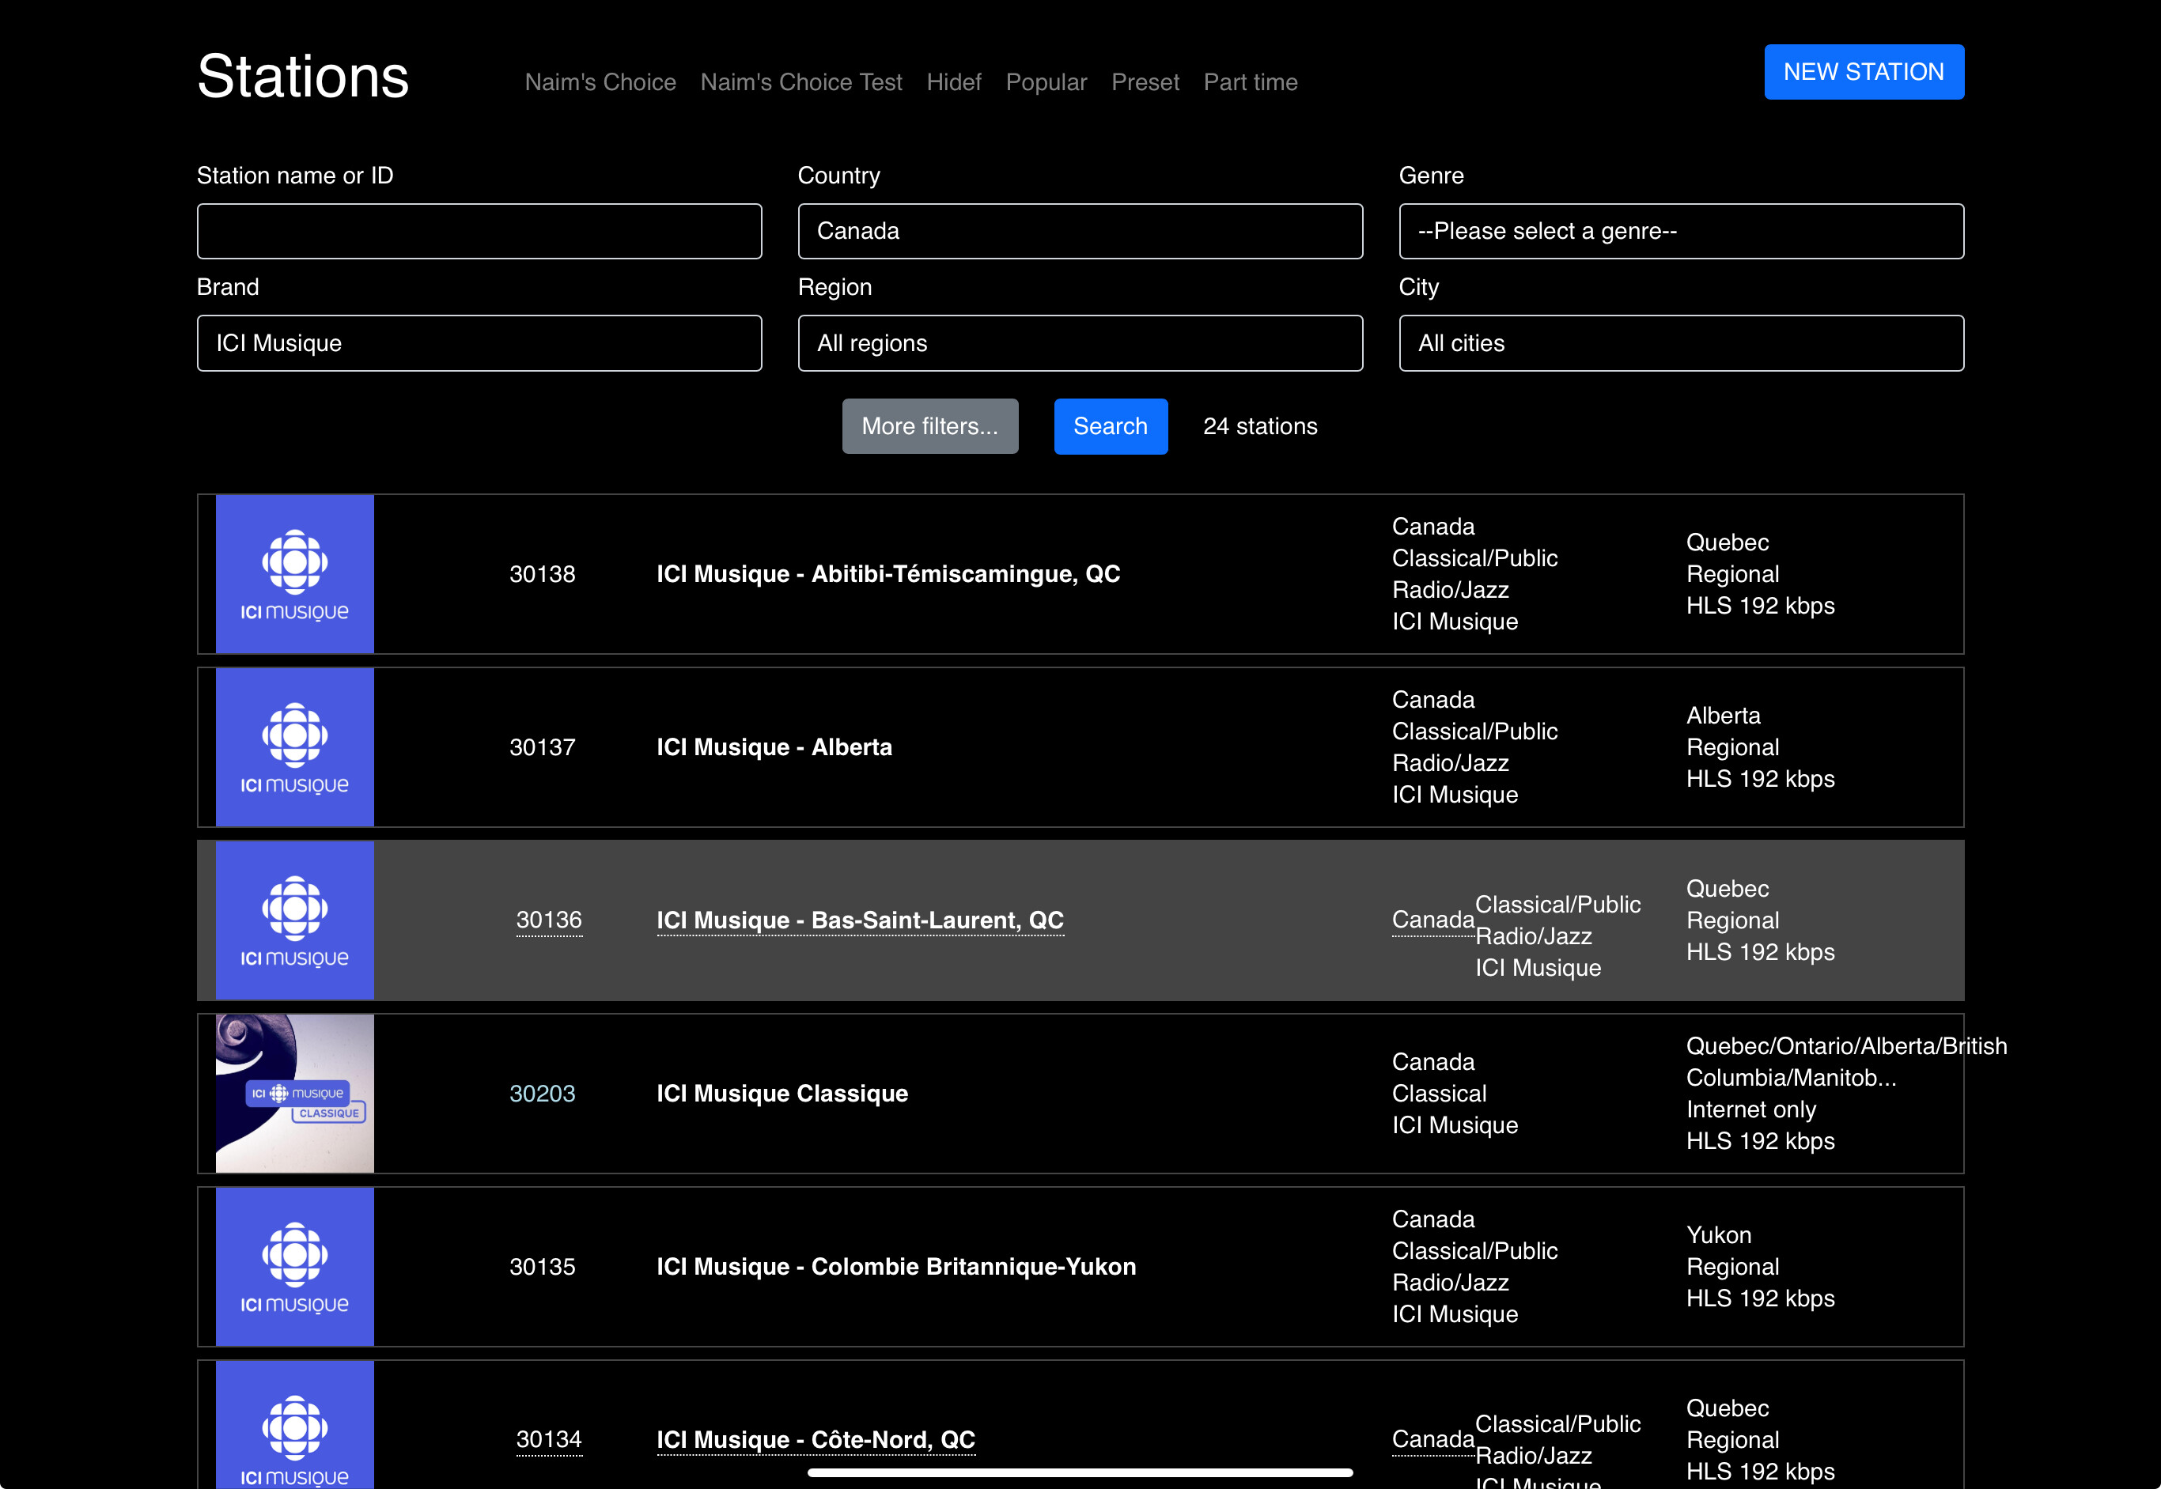The image size is (2161, 1489).
Task: Click Classical genre in Classique row
Action: (1439, 1094)
